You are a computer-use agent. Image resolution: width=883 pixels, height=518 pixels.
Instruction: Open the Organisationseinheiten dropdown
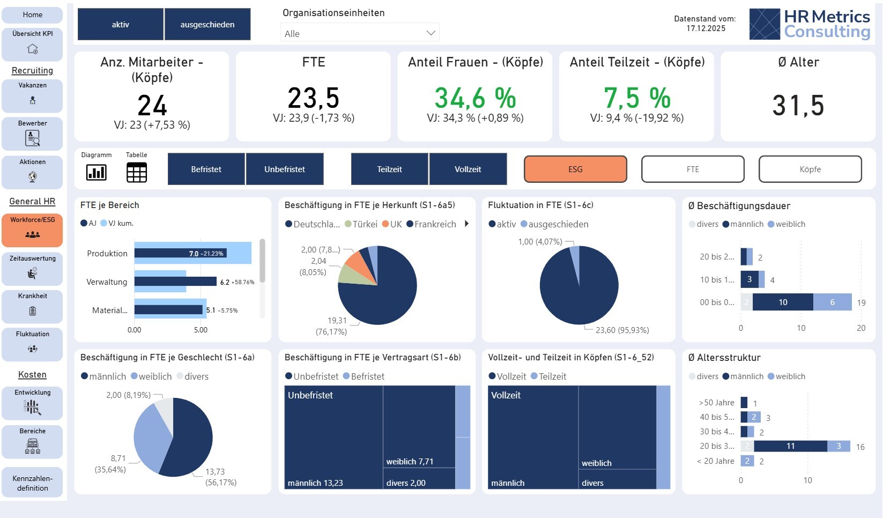pyautogui.click(x=359, y=33)
